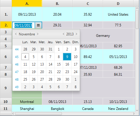Select the Bangkok cell

[57, 109]
